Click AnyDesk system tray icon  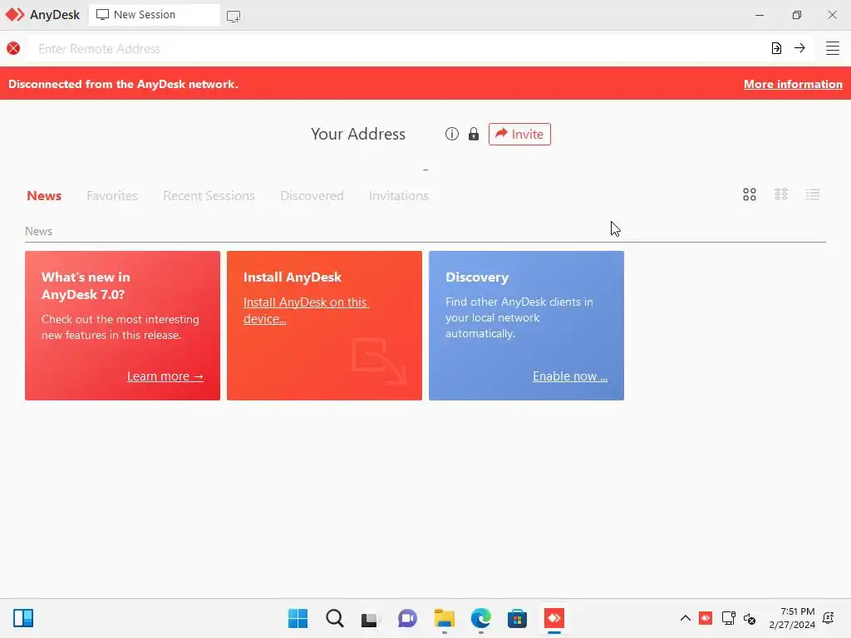pyautogui.click(x=706, y=618)
